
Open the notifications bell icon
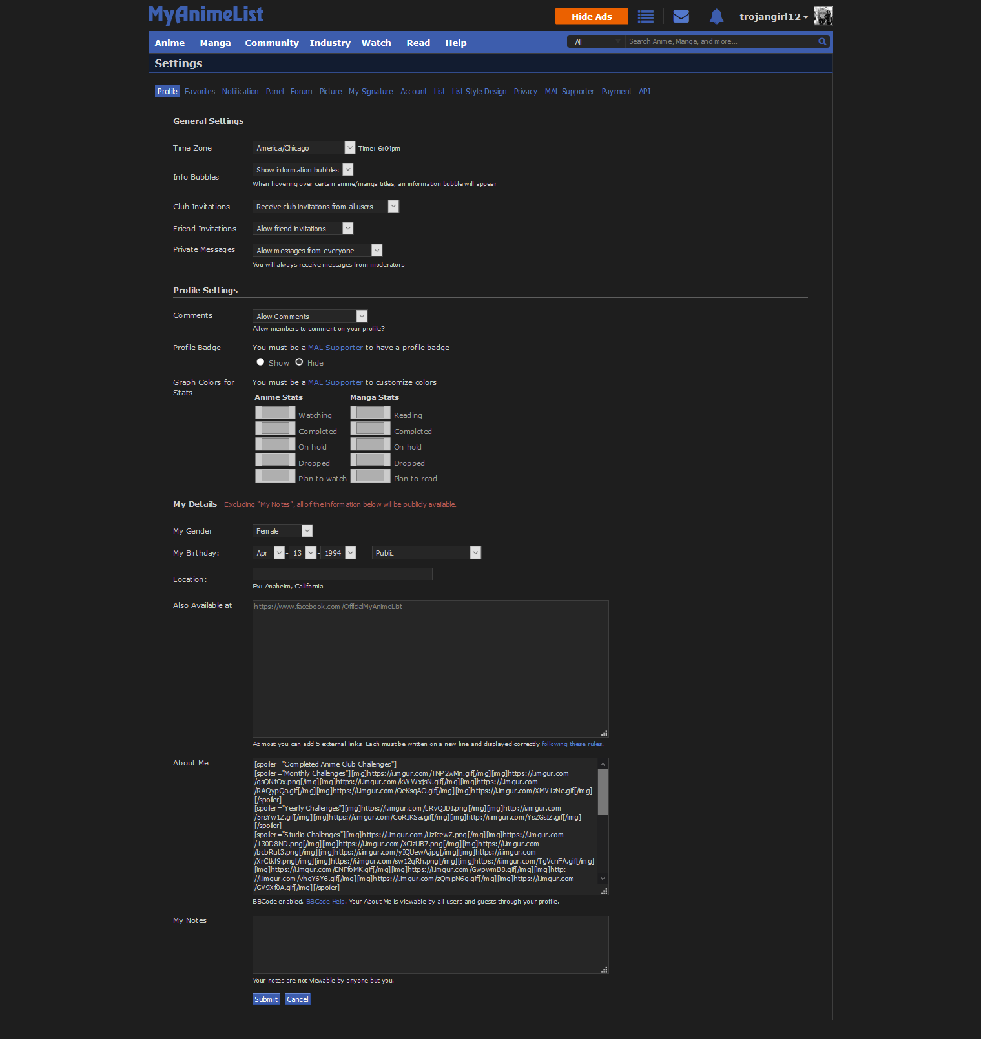(716, 17)
